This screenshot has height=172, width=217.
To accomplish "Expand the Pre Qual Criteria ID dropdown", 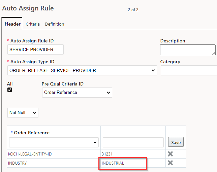I will (77, 93).
